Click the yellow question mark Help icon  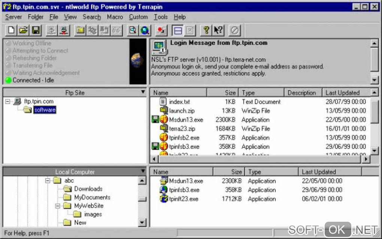tap(206, 30)
